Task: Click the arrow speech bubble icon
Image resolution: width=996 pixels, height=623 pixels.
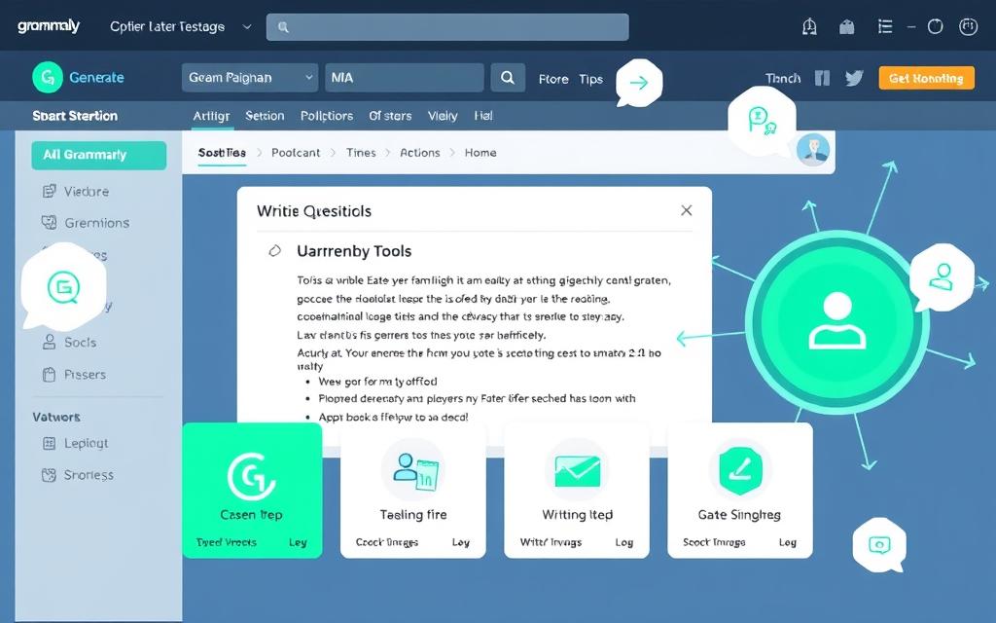Action: tap(639, 83)
